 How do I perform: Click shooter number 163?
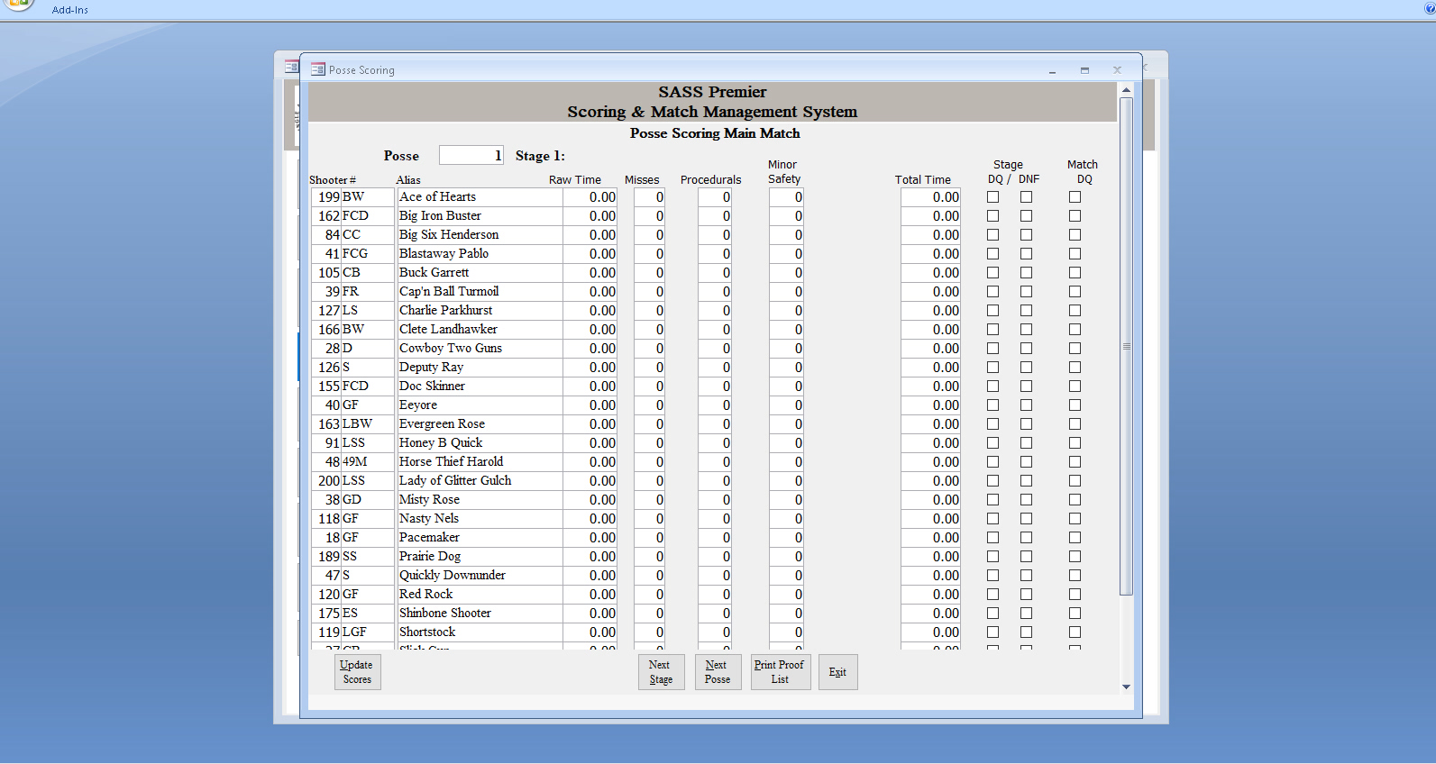click(326, 424)
